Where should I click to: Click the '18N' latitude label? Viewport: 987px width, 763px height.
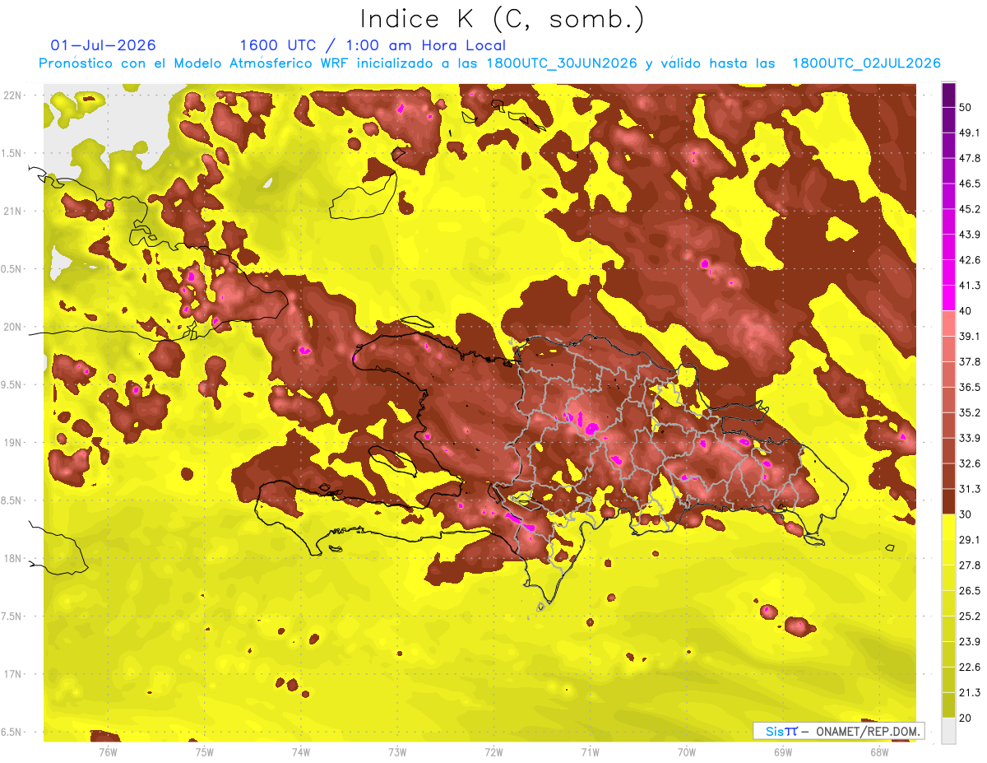[x=13, y=558]
